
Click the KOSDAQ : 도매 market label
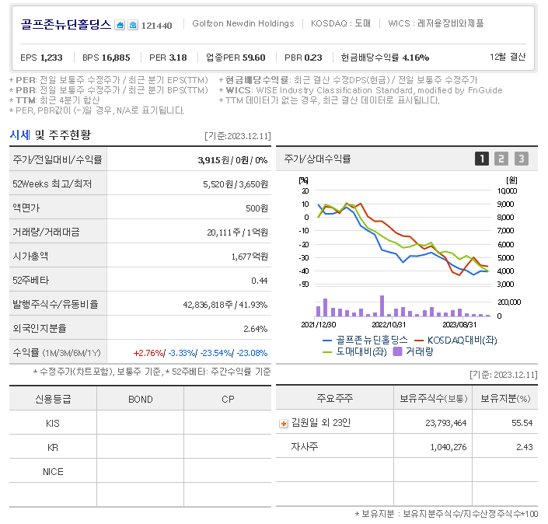tap(340, 23)
